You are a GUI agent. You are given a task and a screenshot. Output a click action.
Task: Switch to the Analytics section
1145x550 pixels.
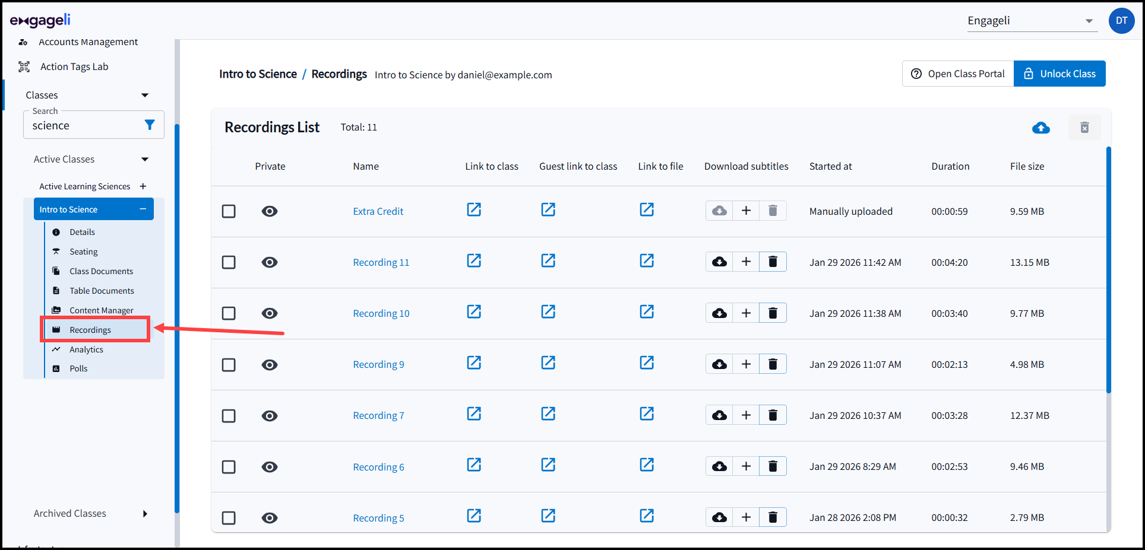click(86, 349)
